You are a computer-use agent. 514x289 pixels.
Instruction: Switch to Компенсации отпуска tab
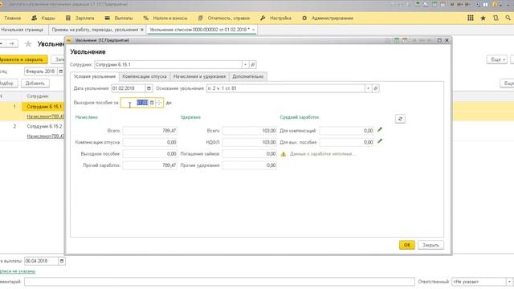(145, 76)
